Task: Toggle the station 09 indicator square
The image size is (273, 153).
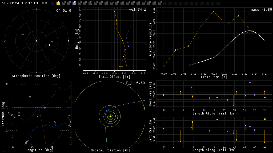Action: (101, 3)
